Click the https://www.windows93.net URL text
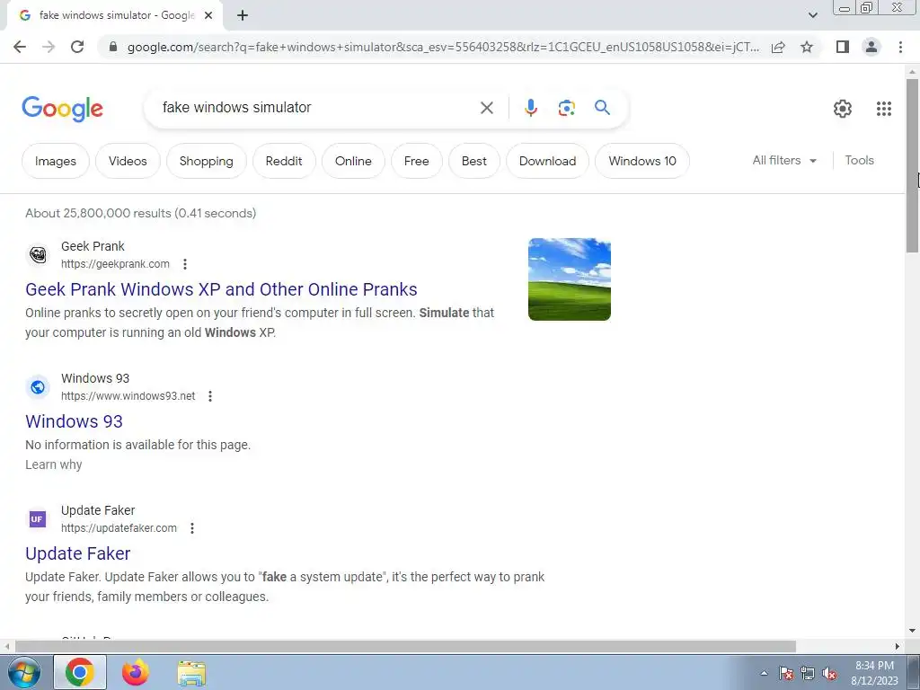 [x=128, y=396]
